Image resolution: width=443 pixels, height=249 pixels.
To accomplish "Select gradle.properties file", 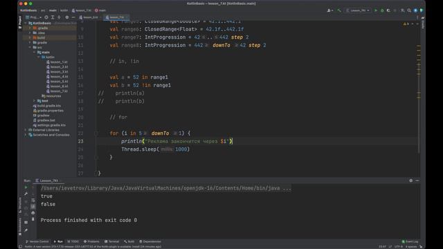I will click(x=48, y=111).
